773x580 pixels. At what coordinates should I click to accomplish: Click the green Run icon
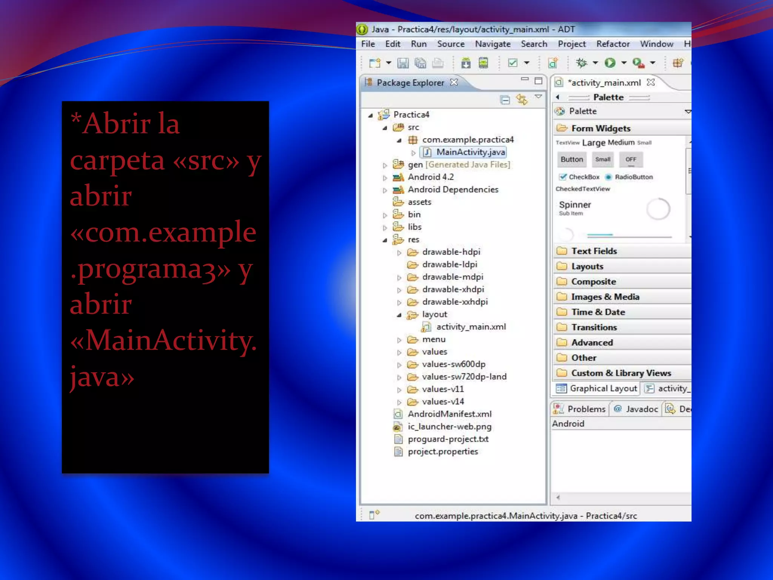pyautogui.click(x=610, y=63)
